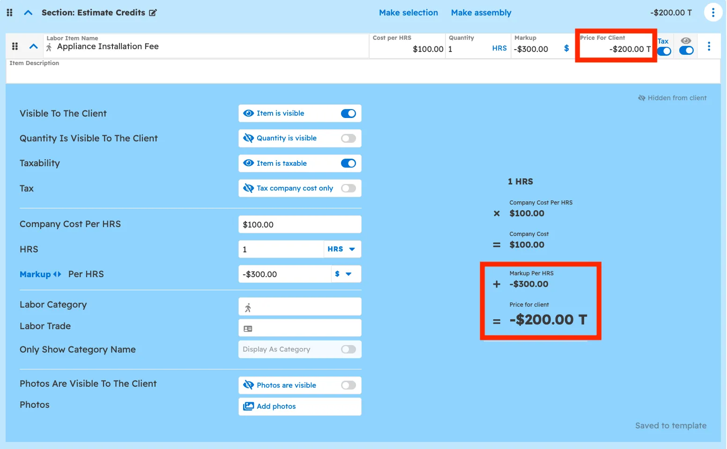Open the HRS unit dropdown
This screenshot has height=449, width=727.
pyautogui.click(x=342, y=249)
